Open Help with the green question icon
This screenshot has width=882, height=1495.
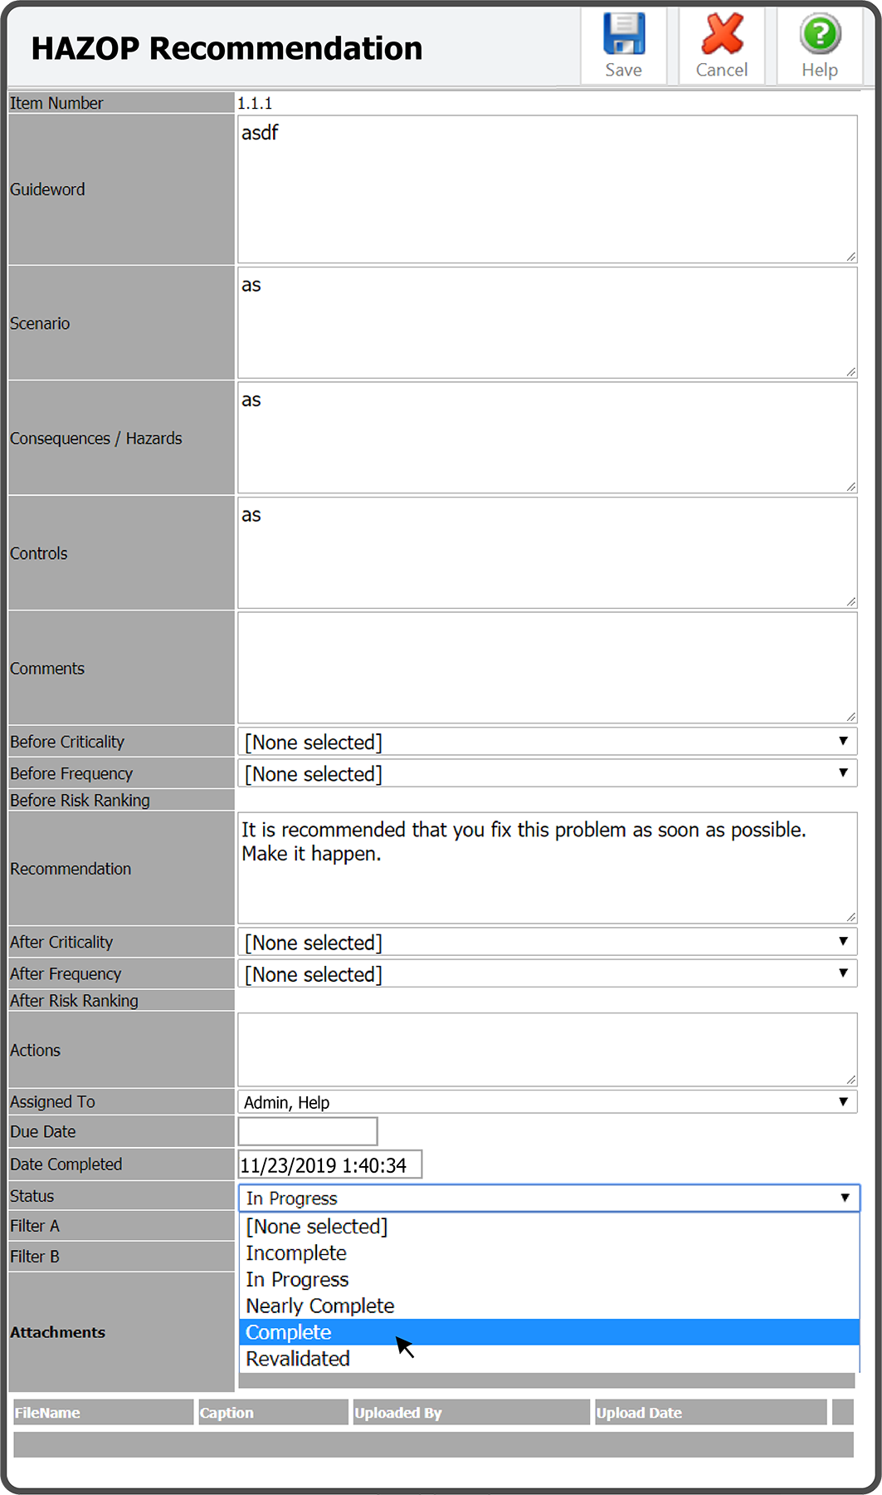820,36
